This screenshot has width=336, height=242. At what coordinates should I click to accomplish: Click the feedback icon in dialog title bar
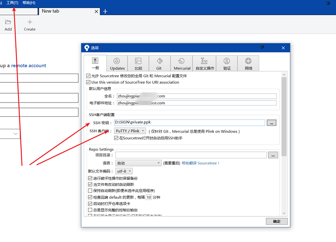(262, 47)
